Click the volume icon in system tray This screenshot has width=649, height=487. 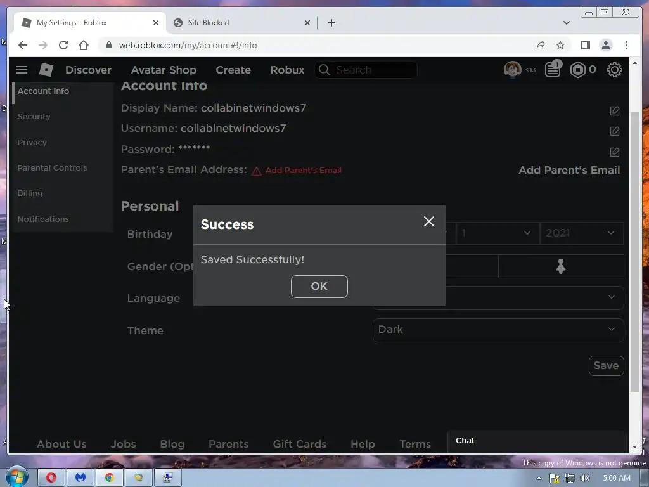point(584,478)
